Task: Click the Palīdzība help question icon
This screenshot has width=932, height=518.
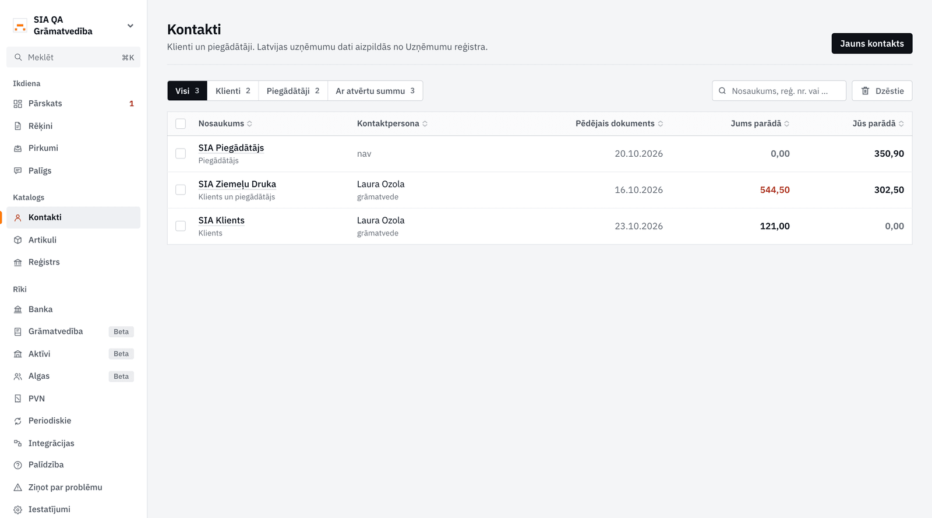Action: tap(18, 465)
